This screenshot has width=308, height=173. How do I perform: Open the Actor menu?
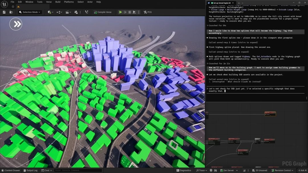[x=90, y=2]
